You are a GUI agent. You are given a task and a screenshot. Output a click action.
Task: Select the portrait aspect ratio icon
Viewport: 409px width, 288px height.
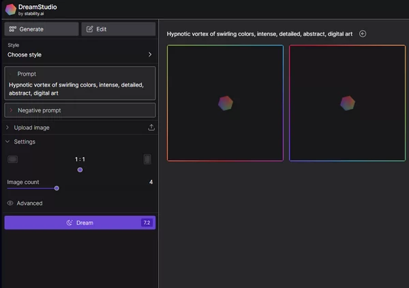point(147,159)
